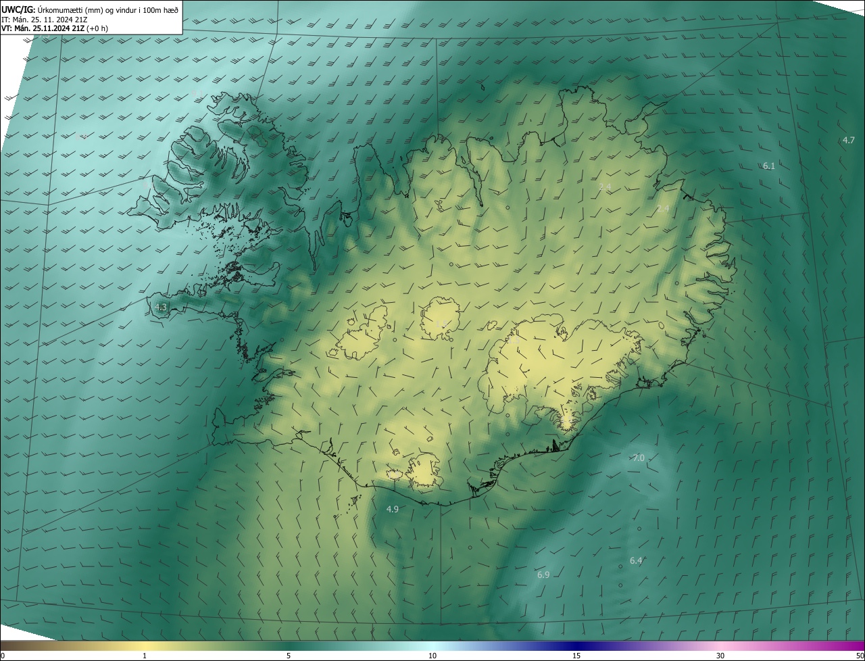Select the 'VT: Mán. 25.11.2024 21Z (+0 h)' line

pyautogui.click(x=55, y=28)
